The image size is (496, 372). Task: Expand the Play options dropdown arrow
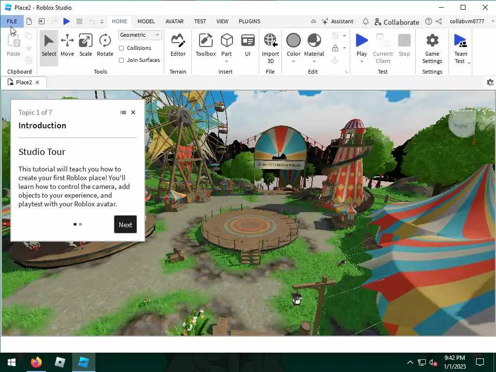tap(361, 62)
